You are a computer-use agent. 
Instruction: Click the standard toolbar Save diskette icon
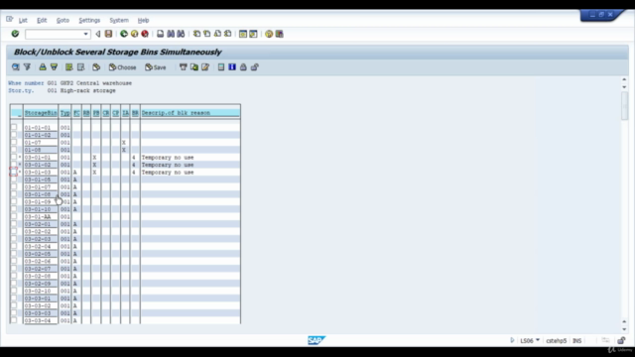click(108, 34)
